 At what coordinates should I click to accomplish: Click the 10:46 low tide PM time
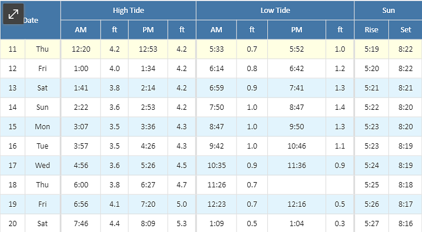(297, 146)
